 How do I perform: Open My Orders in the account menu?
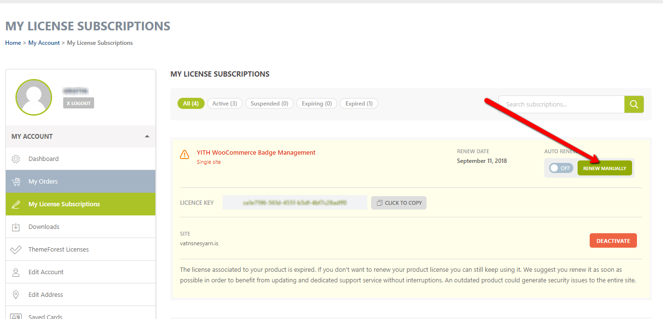tap(81, 181)
